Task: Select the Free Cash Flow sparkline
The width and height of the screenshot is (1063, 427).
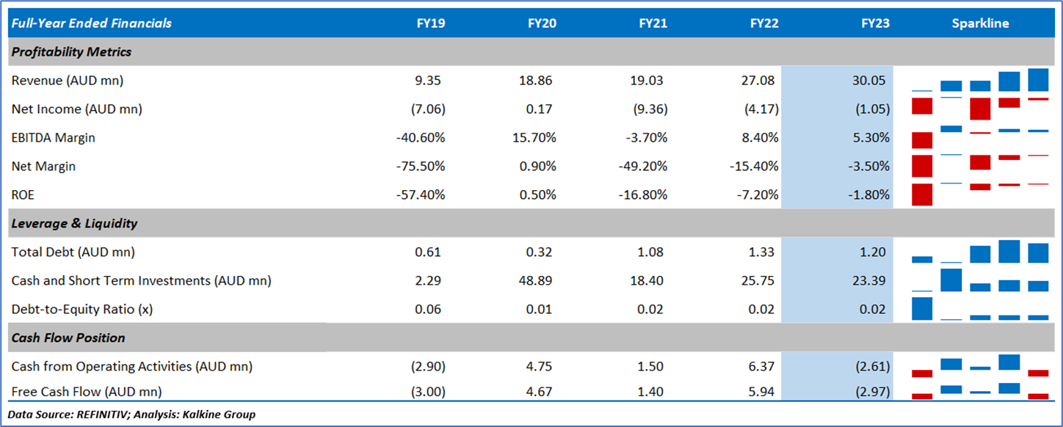Action: coord(980,391)
